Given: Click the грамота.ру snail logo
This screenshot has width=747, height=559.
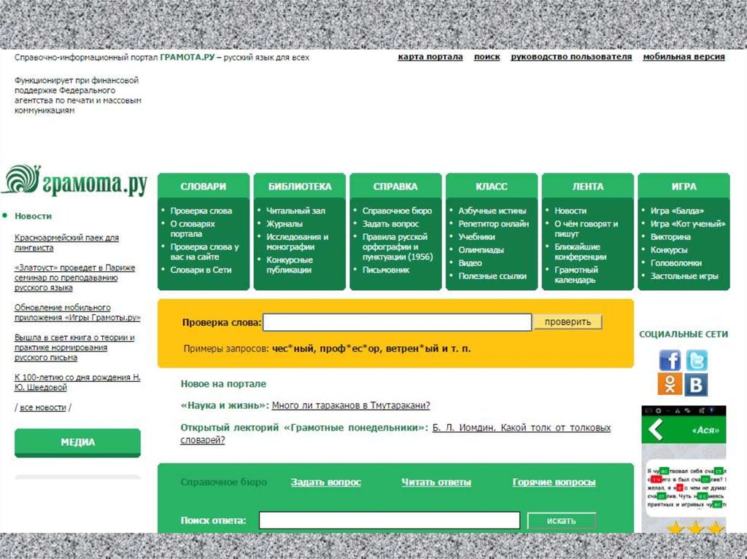Looking at the screenshot, I should 75,181.
